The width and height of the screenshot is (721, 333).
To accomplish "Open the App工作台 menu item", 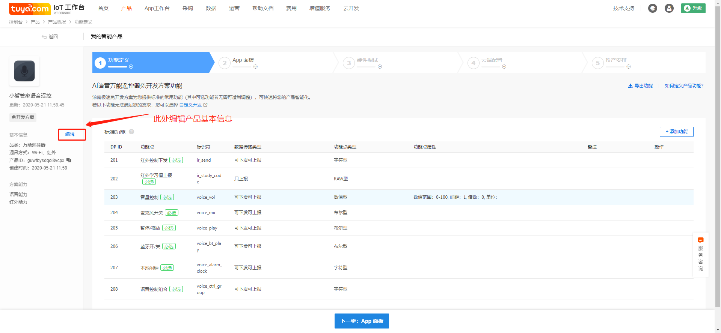I will 157,8.
